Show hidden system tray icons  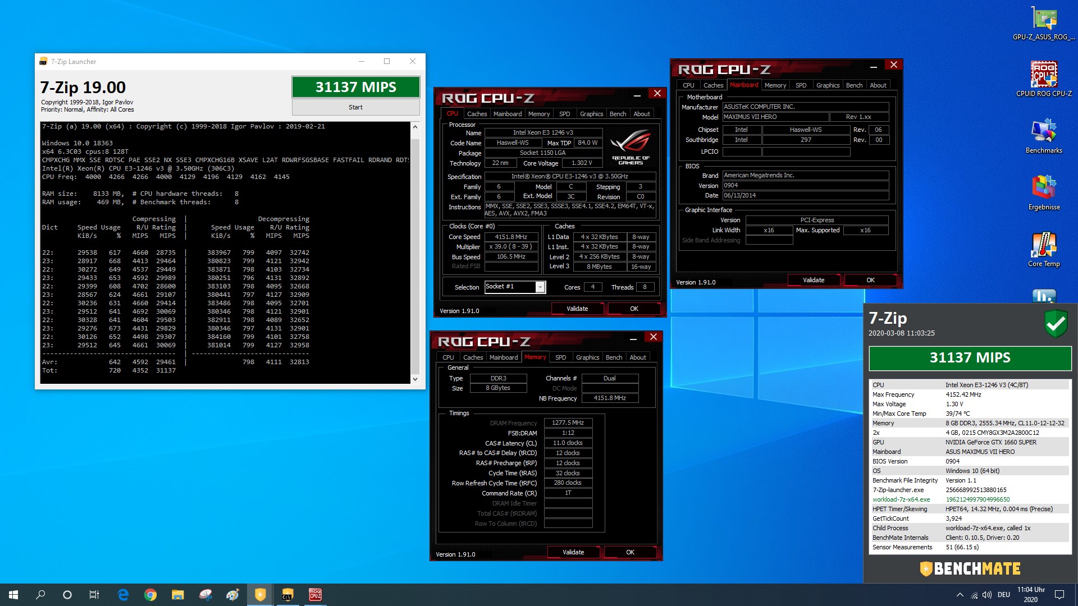coord(960,595)
